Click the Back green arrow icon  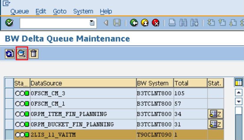134,23
